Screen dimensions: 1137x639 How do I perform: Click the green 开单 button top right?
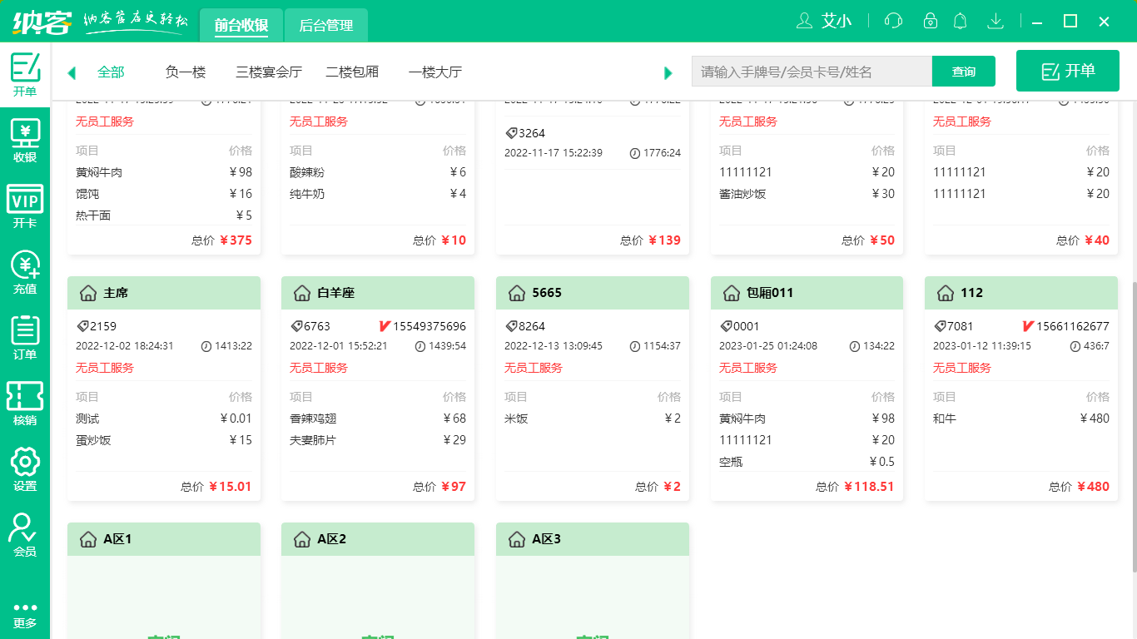pyautogui.click(x=1068, y=71)
